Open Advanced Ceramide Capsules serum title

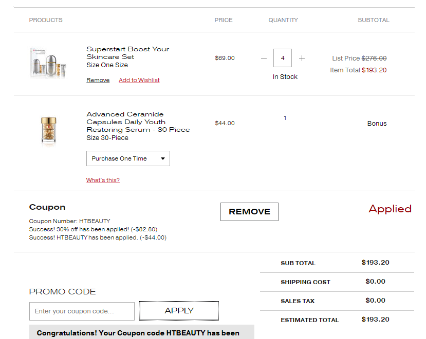click(x=138, y=122)
